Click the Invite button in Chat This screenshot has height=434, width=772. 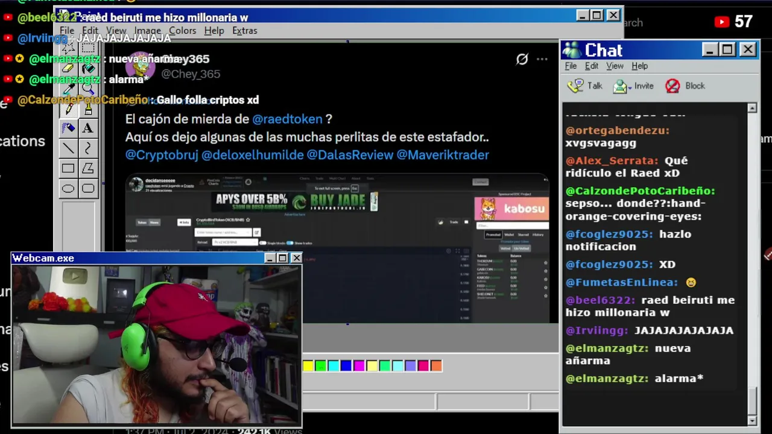point(633,86)
